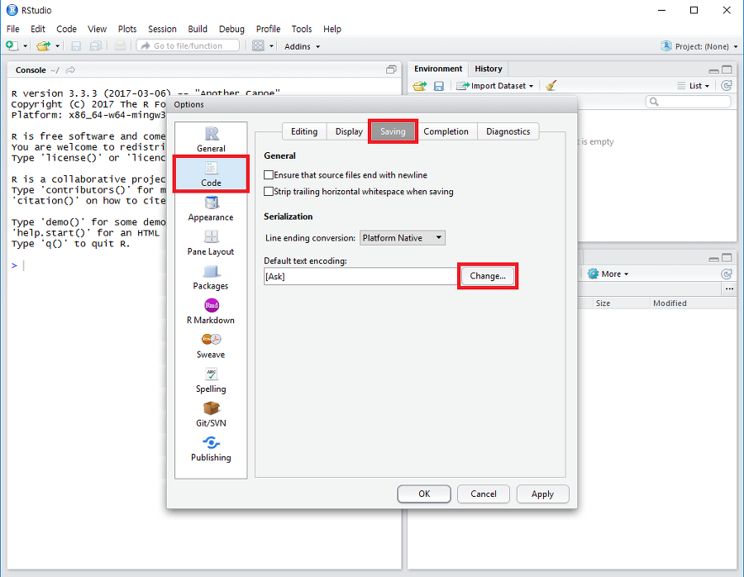Click the Open File folder toolbar icon

coord(43,46)
